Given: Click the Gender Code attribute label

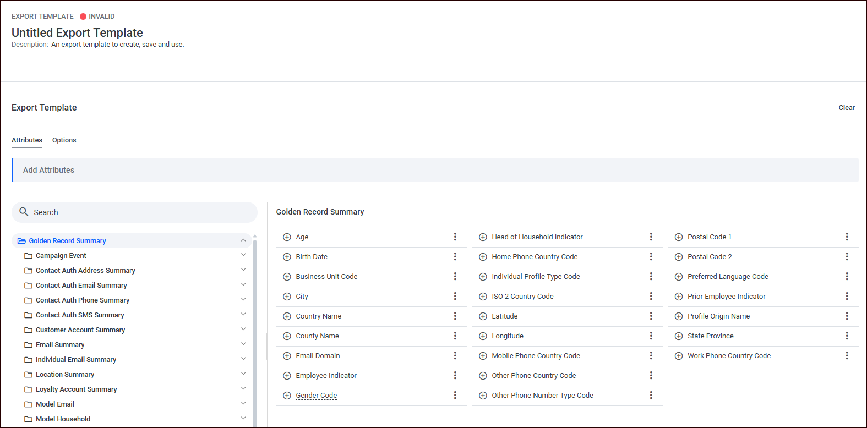Looking at the screenshot, I should tap(317, 396).
